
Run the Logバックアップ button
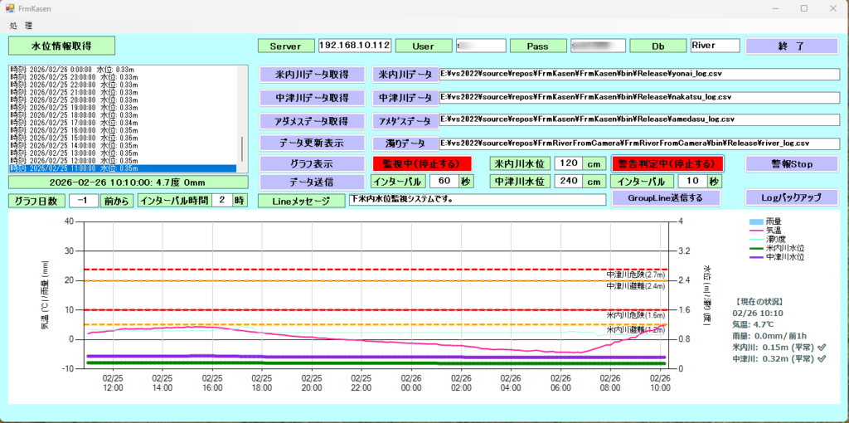tap(791, 197)
